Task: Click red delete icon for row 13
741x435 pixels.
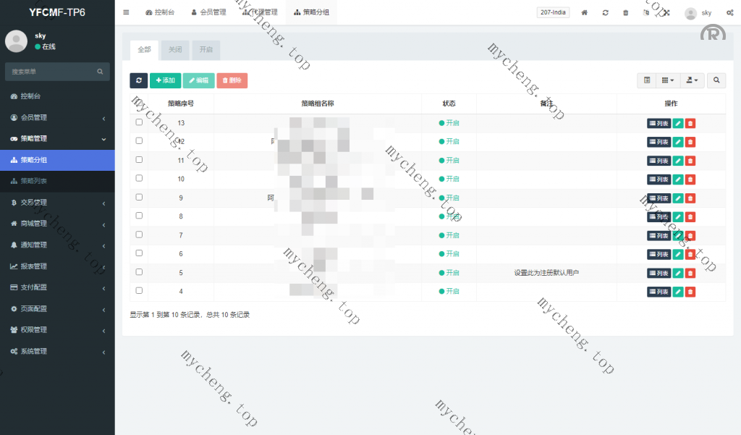Action: (690, 123)
